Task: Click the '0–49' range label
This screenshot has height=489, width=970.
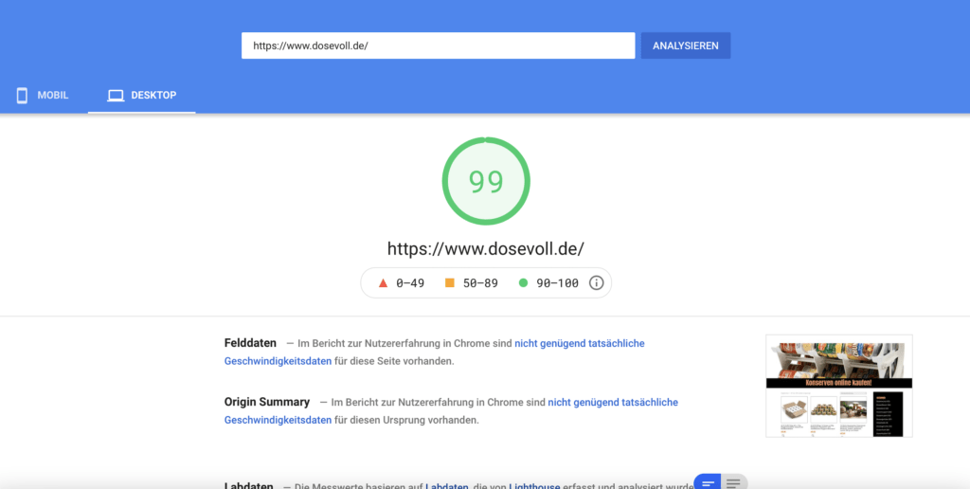Action: [x=410, y=282]
